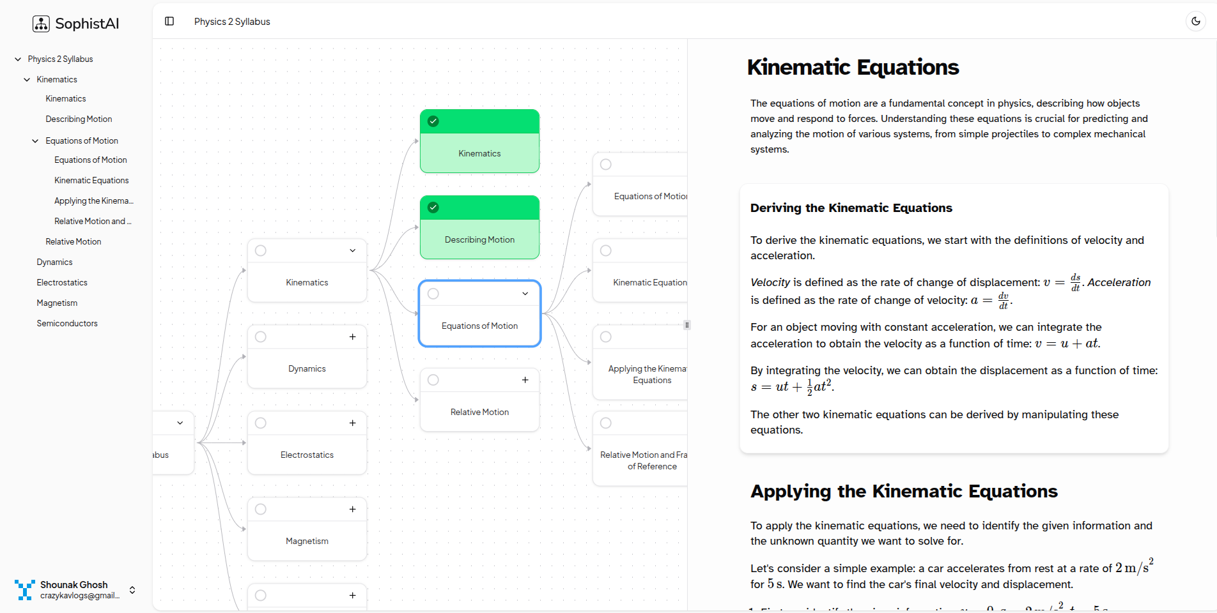Click the Deriving the Kinematic Equations heading
The height and width of the screenshot is (613, 1217).
point(851,208)
